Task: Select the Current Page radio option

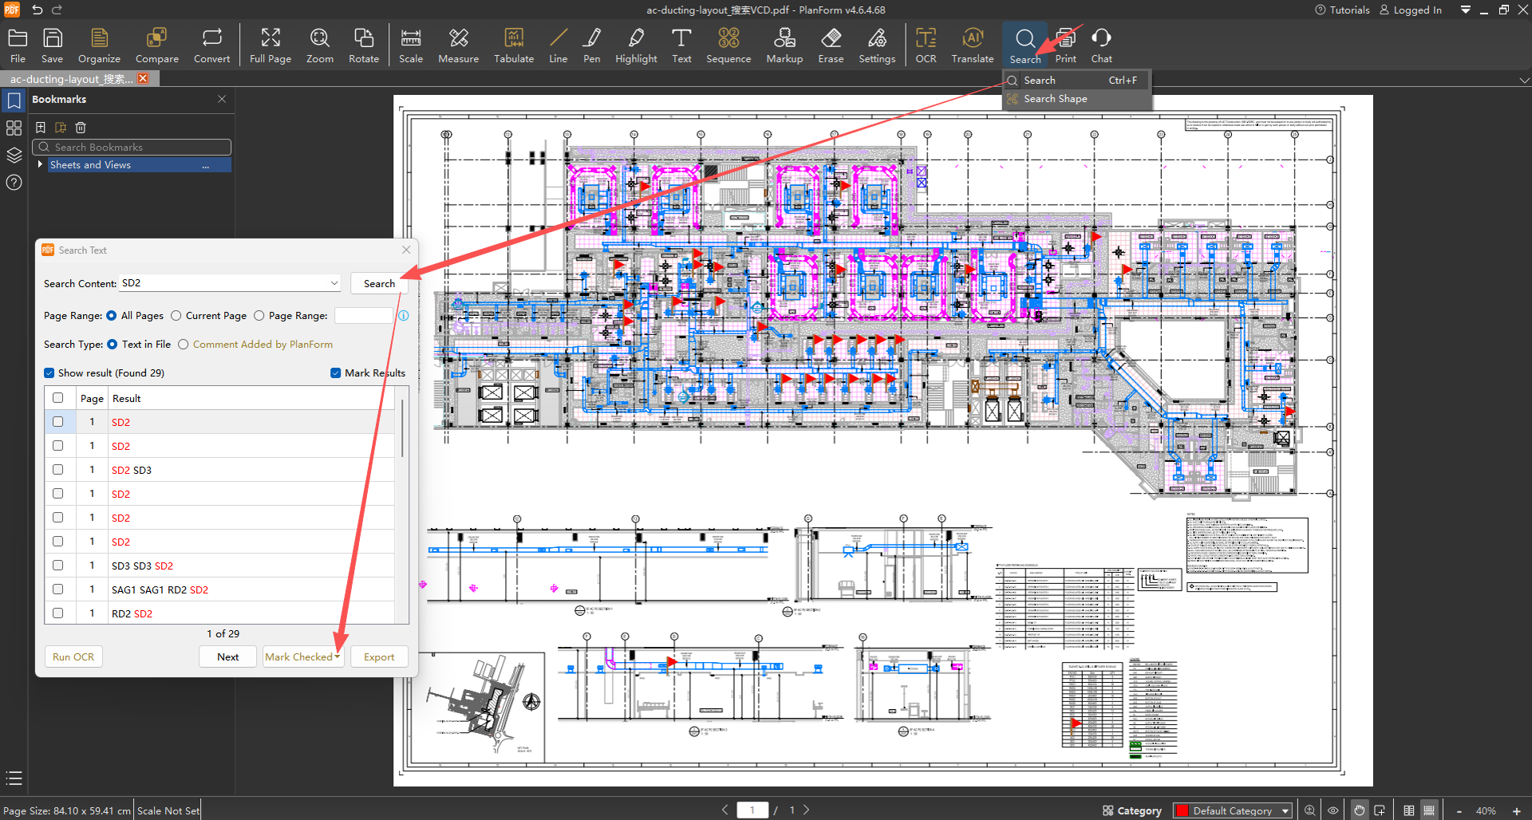Action: pyautogui.click(x=176, y=316)
